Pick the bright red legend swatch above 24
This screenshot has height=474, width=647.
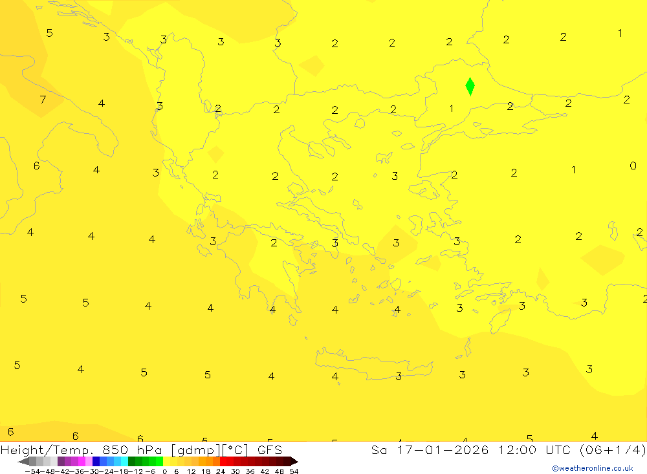pos(223,461)
